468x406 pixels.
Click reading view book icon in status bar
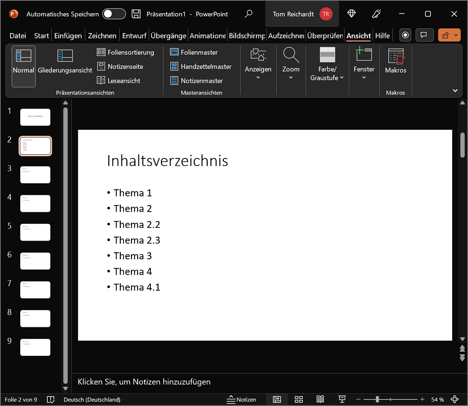pyautogui.click(x=320, y=399)
